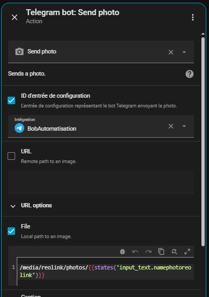Click the Telegram logo for BobAutomatisation

[19, 128]
